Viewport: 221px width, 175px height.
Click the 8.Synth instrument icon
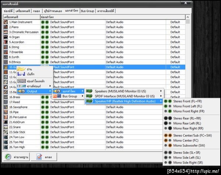click(6, 57)
